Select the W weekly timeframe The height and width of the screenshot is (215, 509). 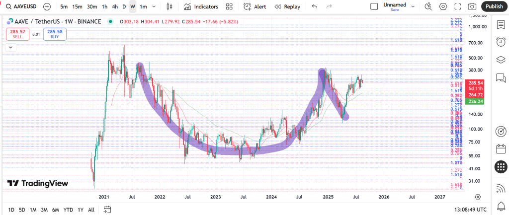click(x=132, y=6)
